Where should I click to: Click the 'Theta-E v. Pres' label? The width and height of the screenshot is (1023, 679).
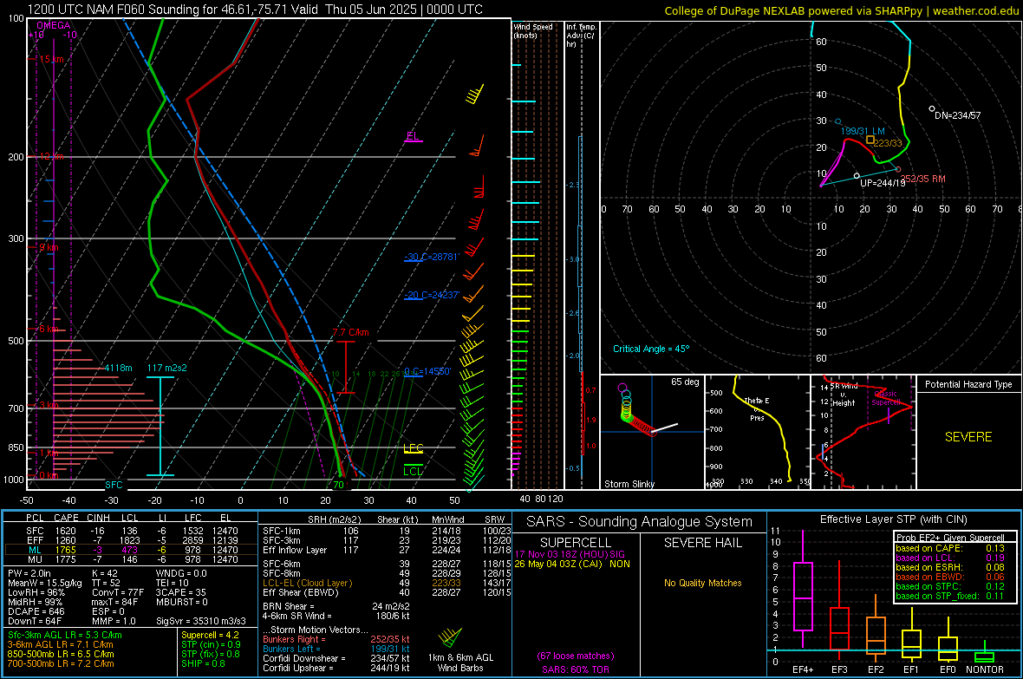757,408
